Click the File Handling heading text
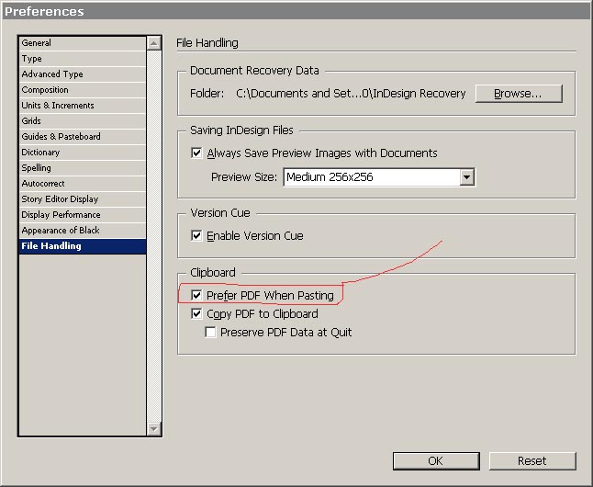Image resolution: width=593 pixels, height=487 pixels. click(x=207, y=43)
